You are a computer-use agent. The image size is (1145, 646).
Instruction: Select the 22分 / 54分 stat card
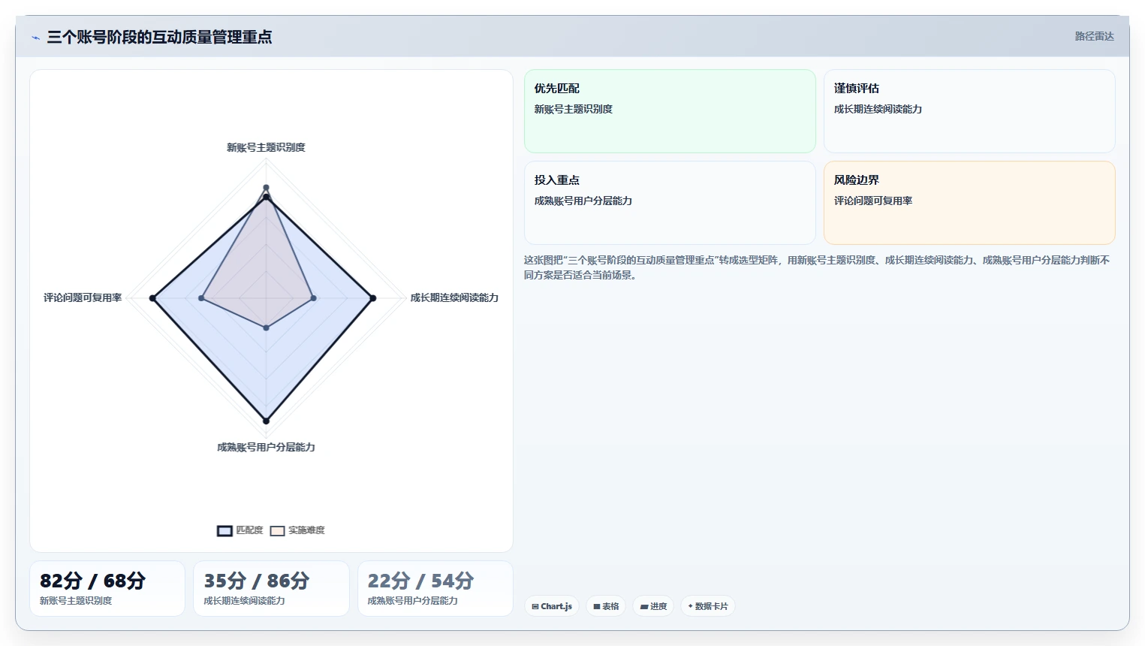(x=435, y=588)
